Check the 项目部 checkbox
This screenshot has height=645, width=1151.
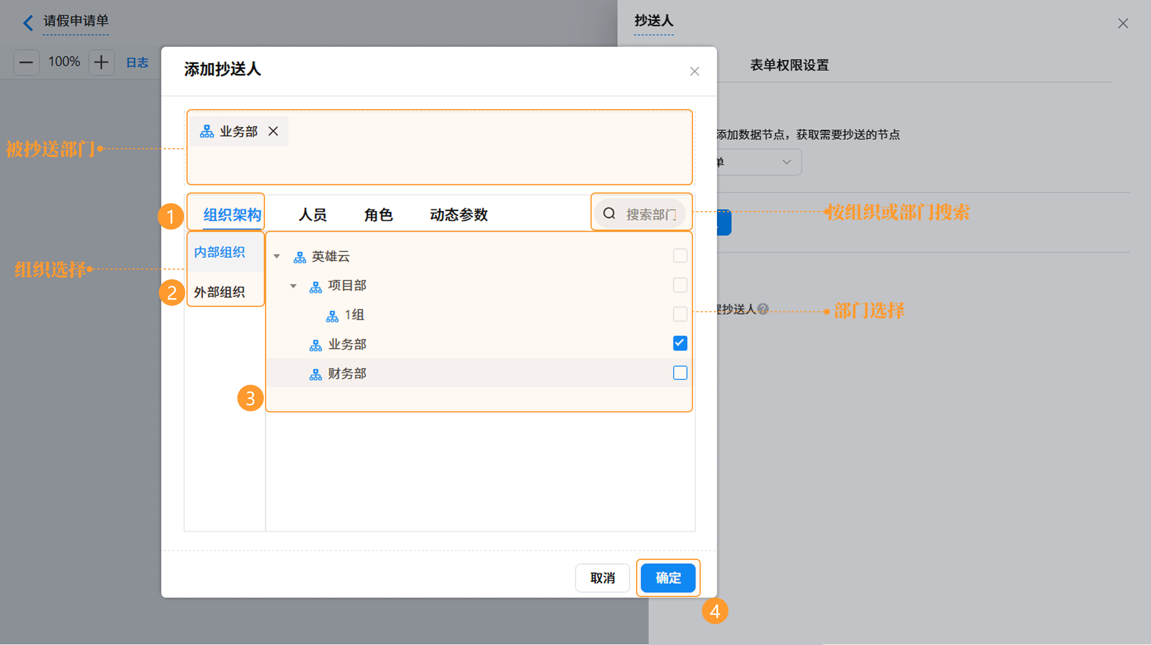pyautogui.click(x=680, y=285)
